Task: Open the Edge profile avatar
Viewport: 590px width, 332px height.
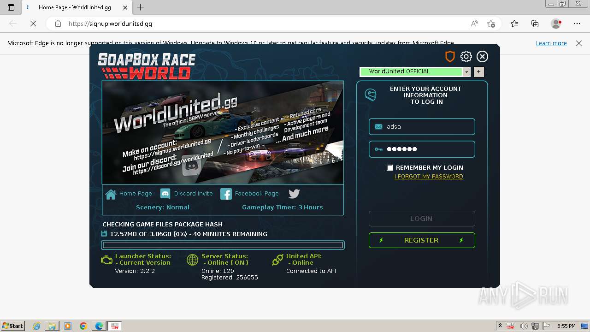Action: [x=556, y=24]
